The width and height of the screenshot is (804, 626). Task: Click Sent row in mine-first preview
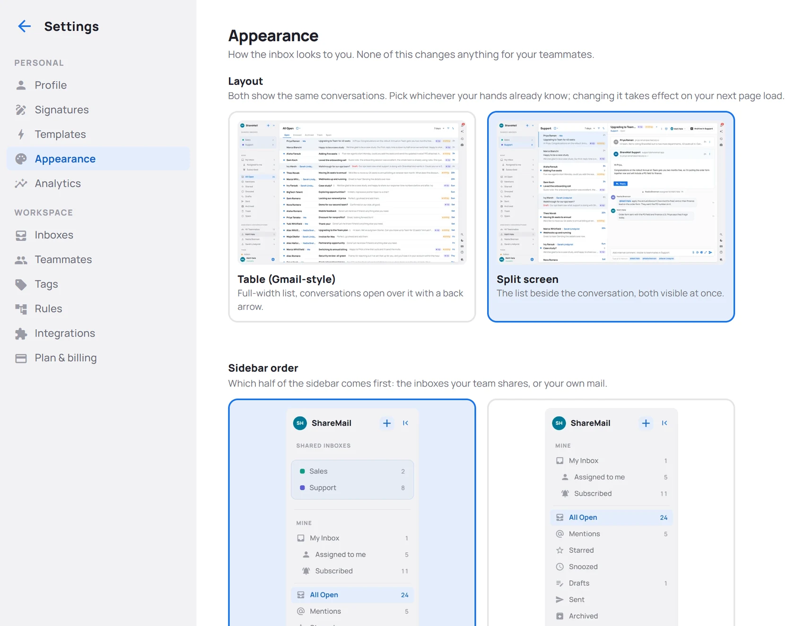(x=612, y=600)
